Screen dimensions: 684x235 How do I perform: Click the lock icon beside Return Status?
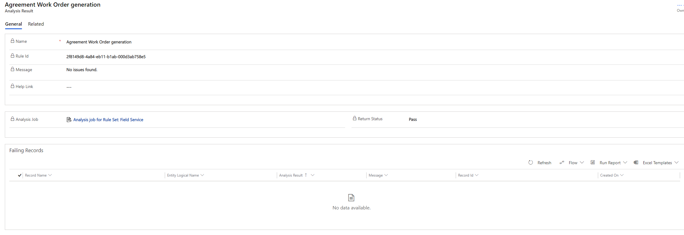(354, 118)
